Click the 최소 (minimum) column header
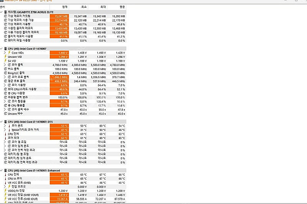This screenshot has height=204, width=307. (78, 7)
